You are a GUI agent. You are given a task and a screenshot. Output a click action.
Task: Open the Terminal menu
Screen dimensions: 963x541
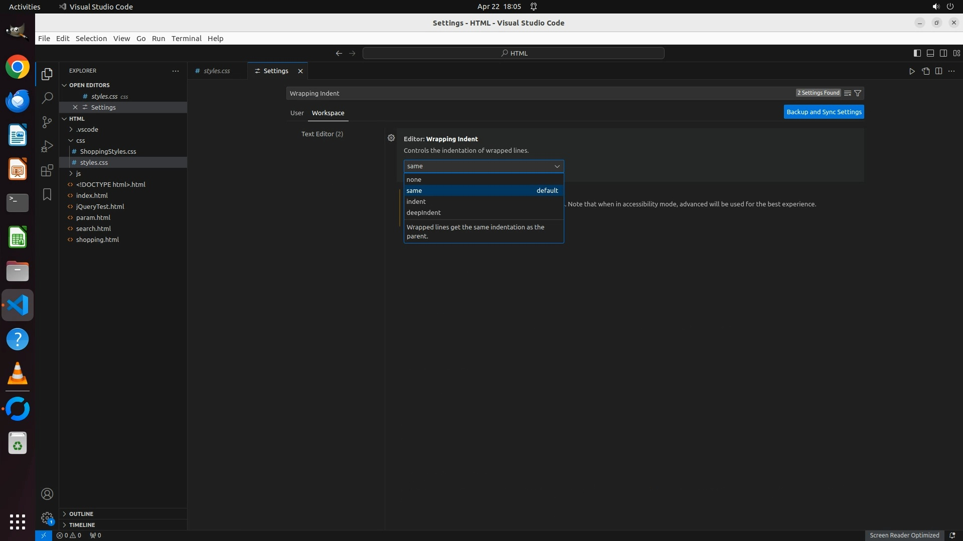tap(186, 39)
